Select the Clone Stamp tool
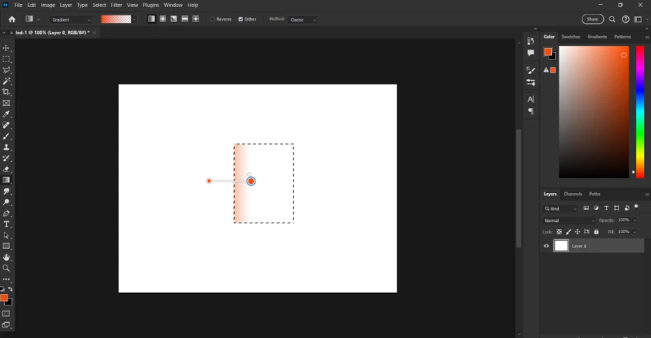Viewport: 651px width, 338px height. coord(6,147)
